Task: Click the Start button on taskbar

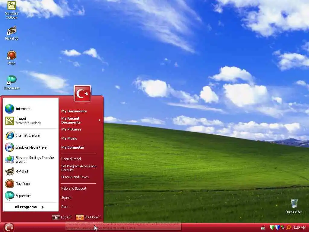Action: pos(9,227)
